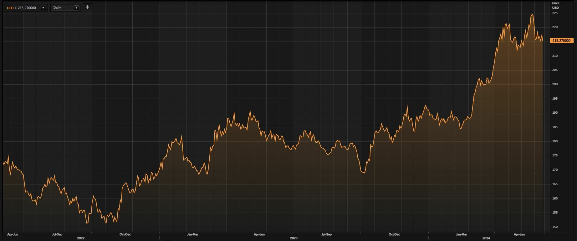Screen dimensions: 577x241
Task: Click the 185 price axis label
Action: tap(555, 127)
